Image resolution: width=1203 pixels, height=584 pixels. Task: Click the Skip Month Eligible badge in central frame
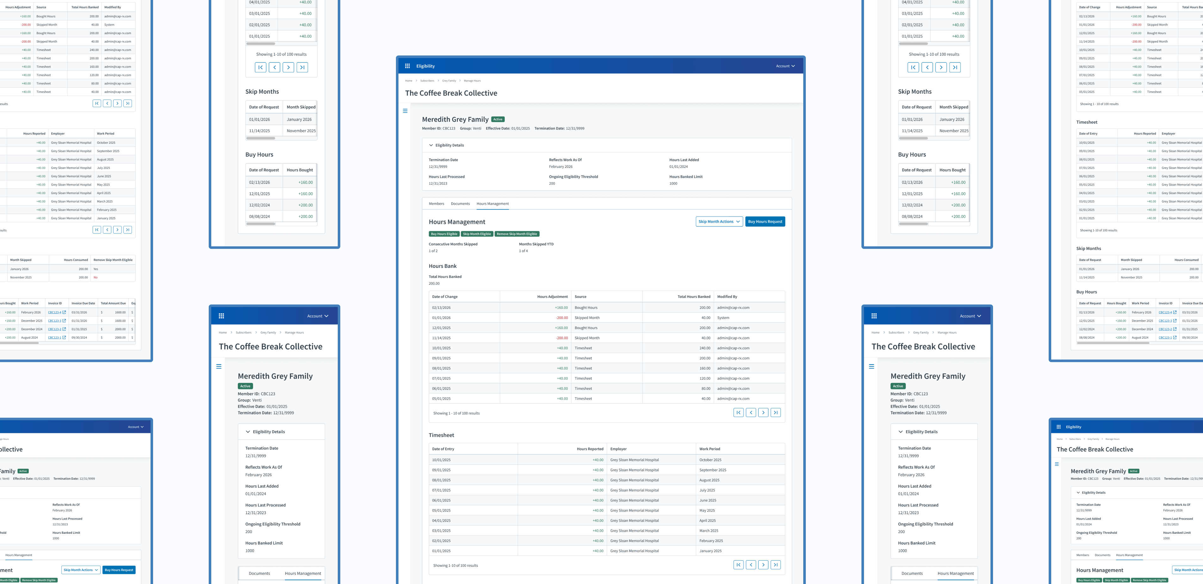pos(477,234)
